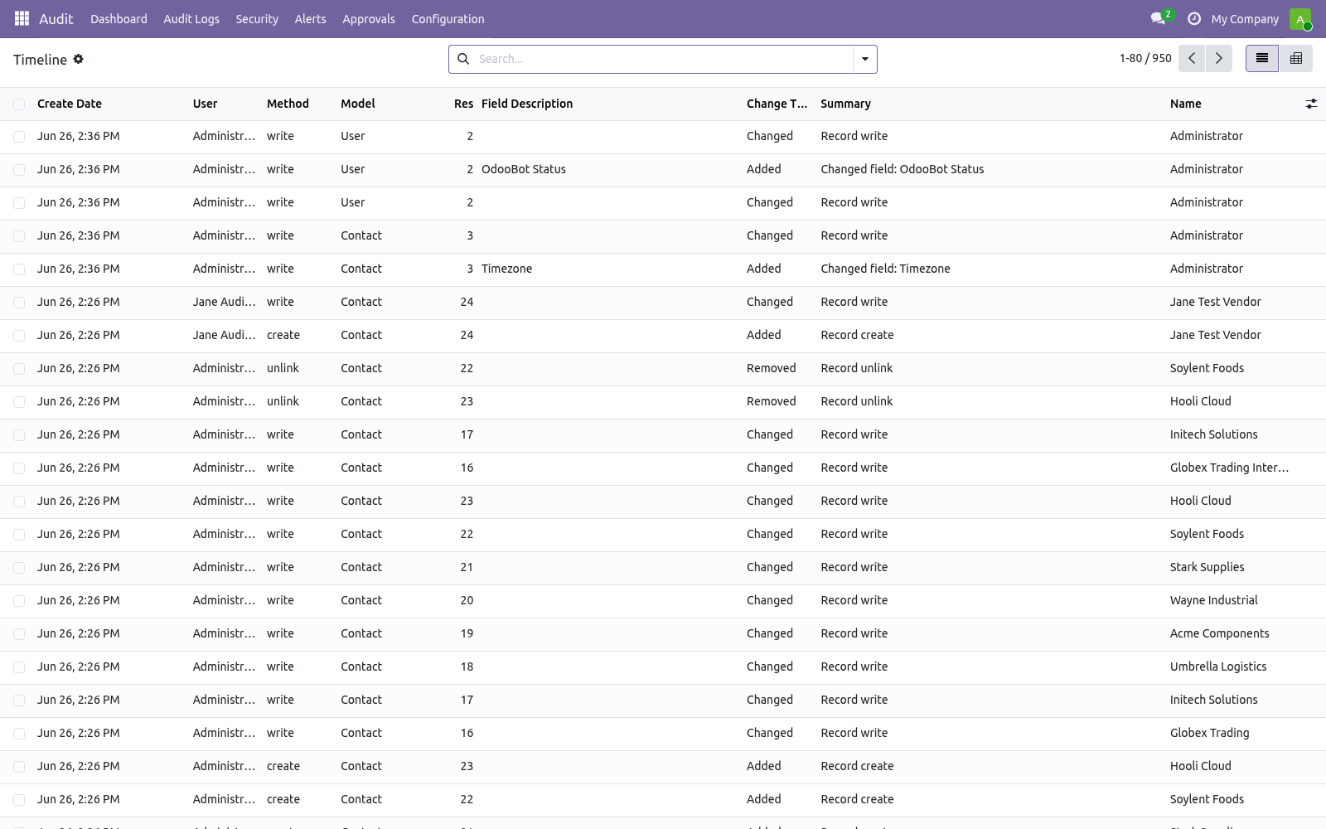Screen dimensions: 1326x829
Task: Click the 1-80 / 950 pager counter
Action: pyautogui.click(x=1145, y=58)
